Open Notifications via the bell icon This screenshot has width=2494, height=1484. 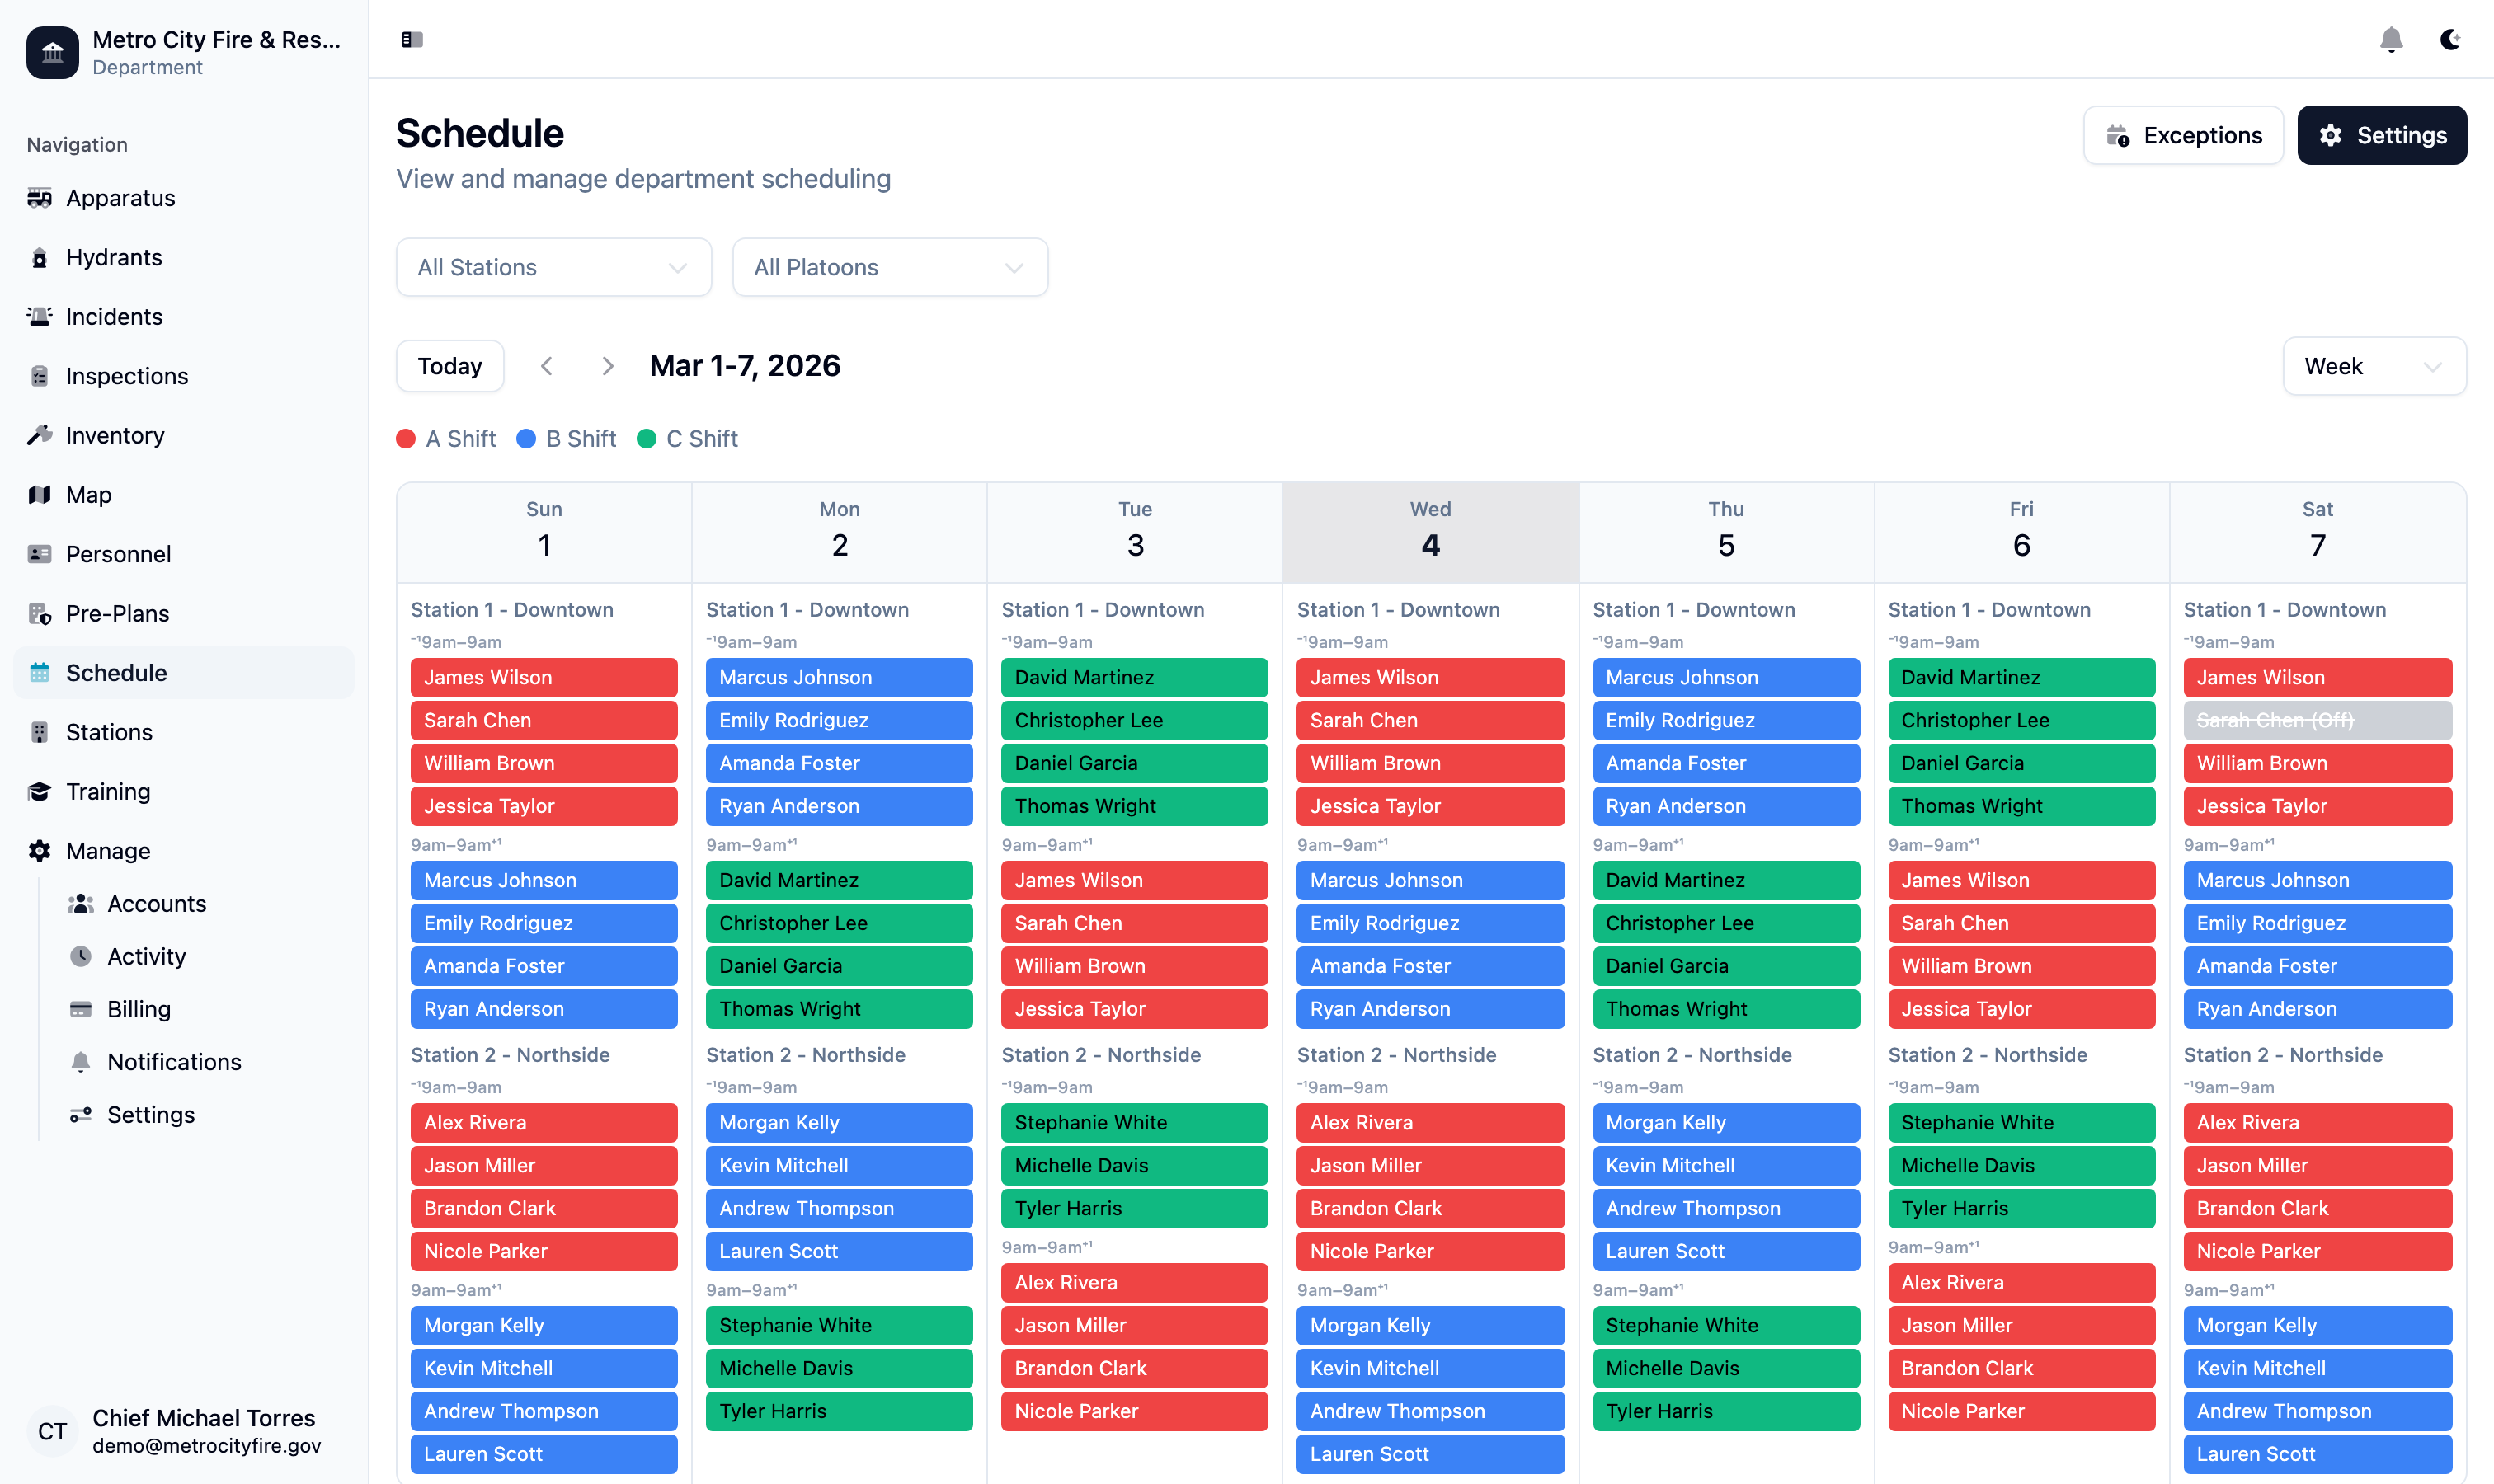point(2392,39)
